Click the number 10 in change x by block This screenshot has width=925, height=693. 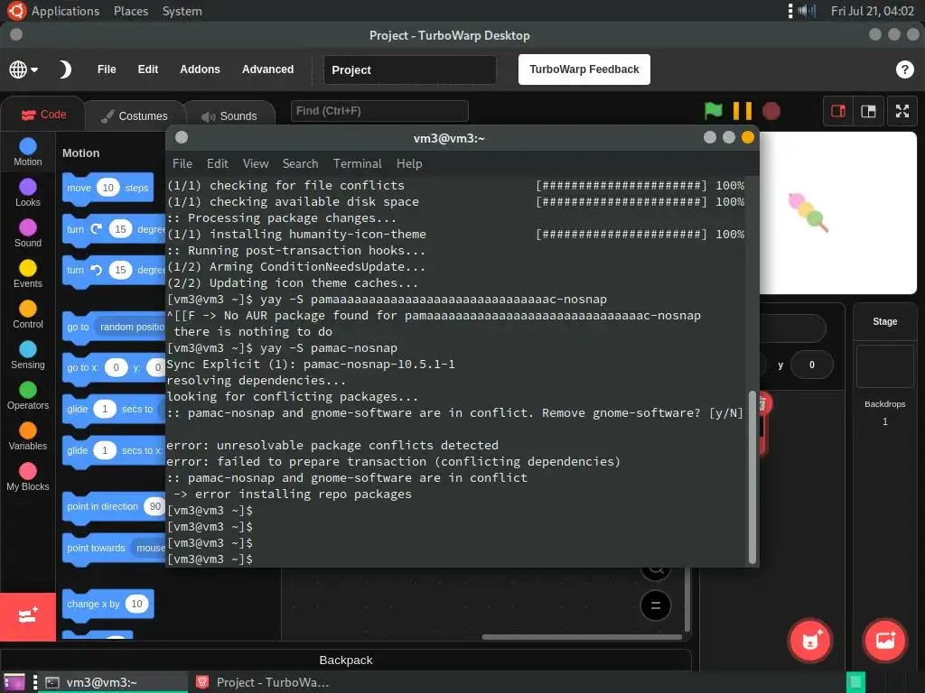(137, 604)
